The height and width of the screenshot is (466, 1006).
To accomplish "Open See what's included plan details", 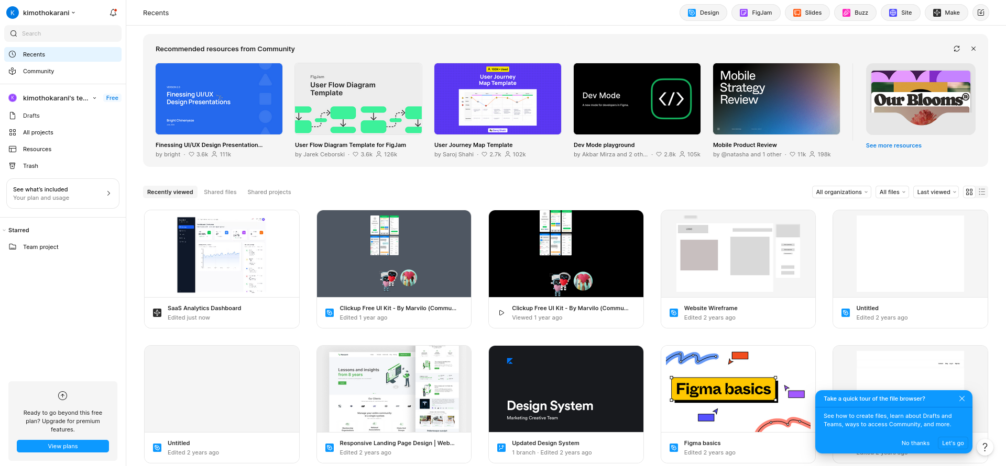I will [x=63, y=194].
